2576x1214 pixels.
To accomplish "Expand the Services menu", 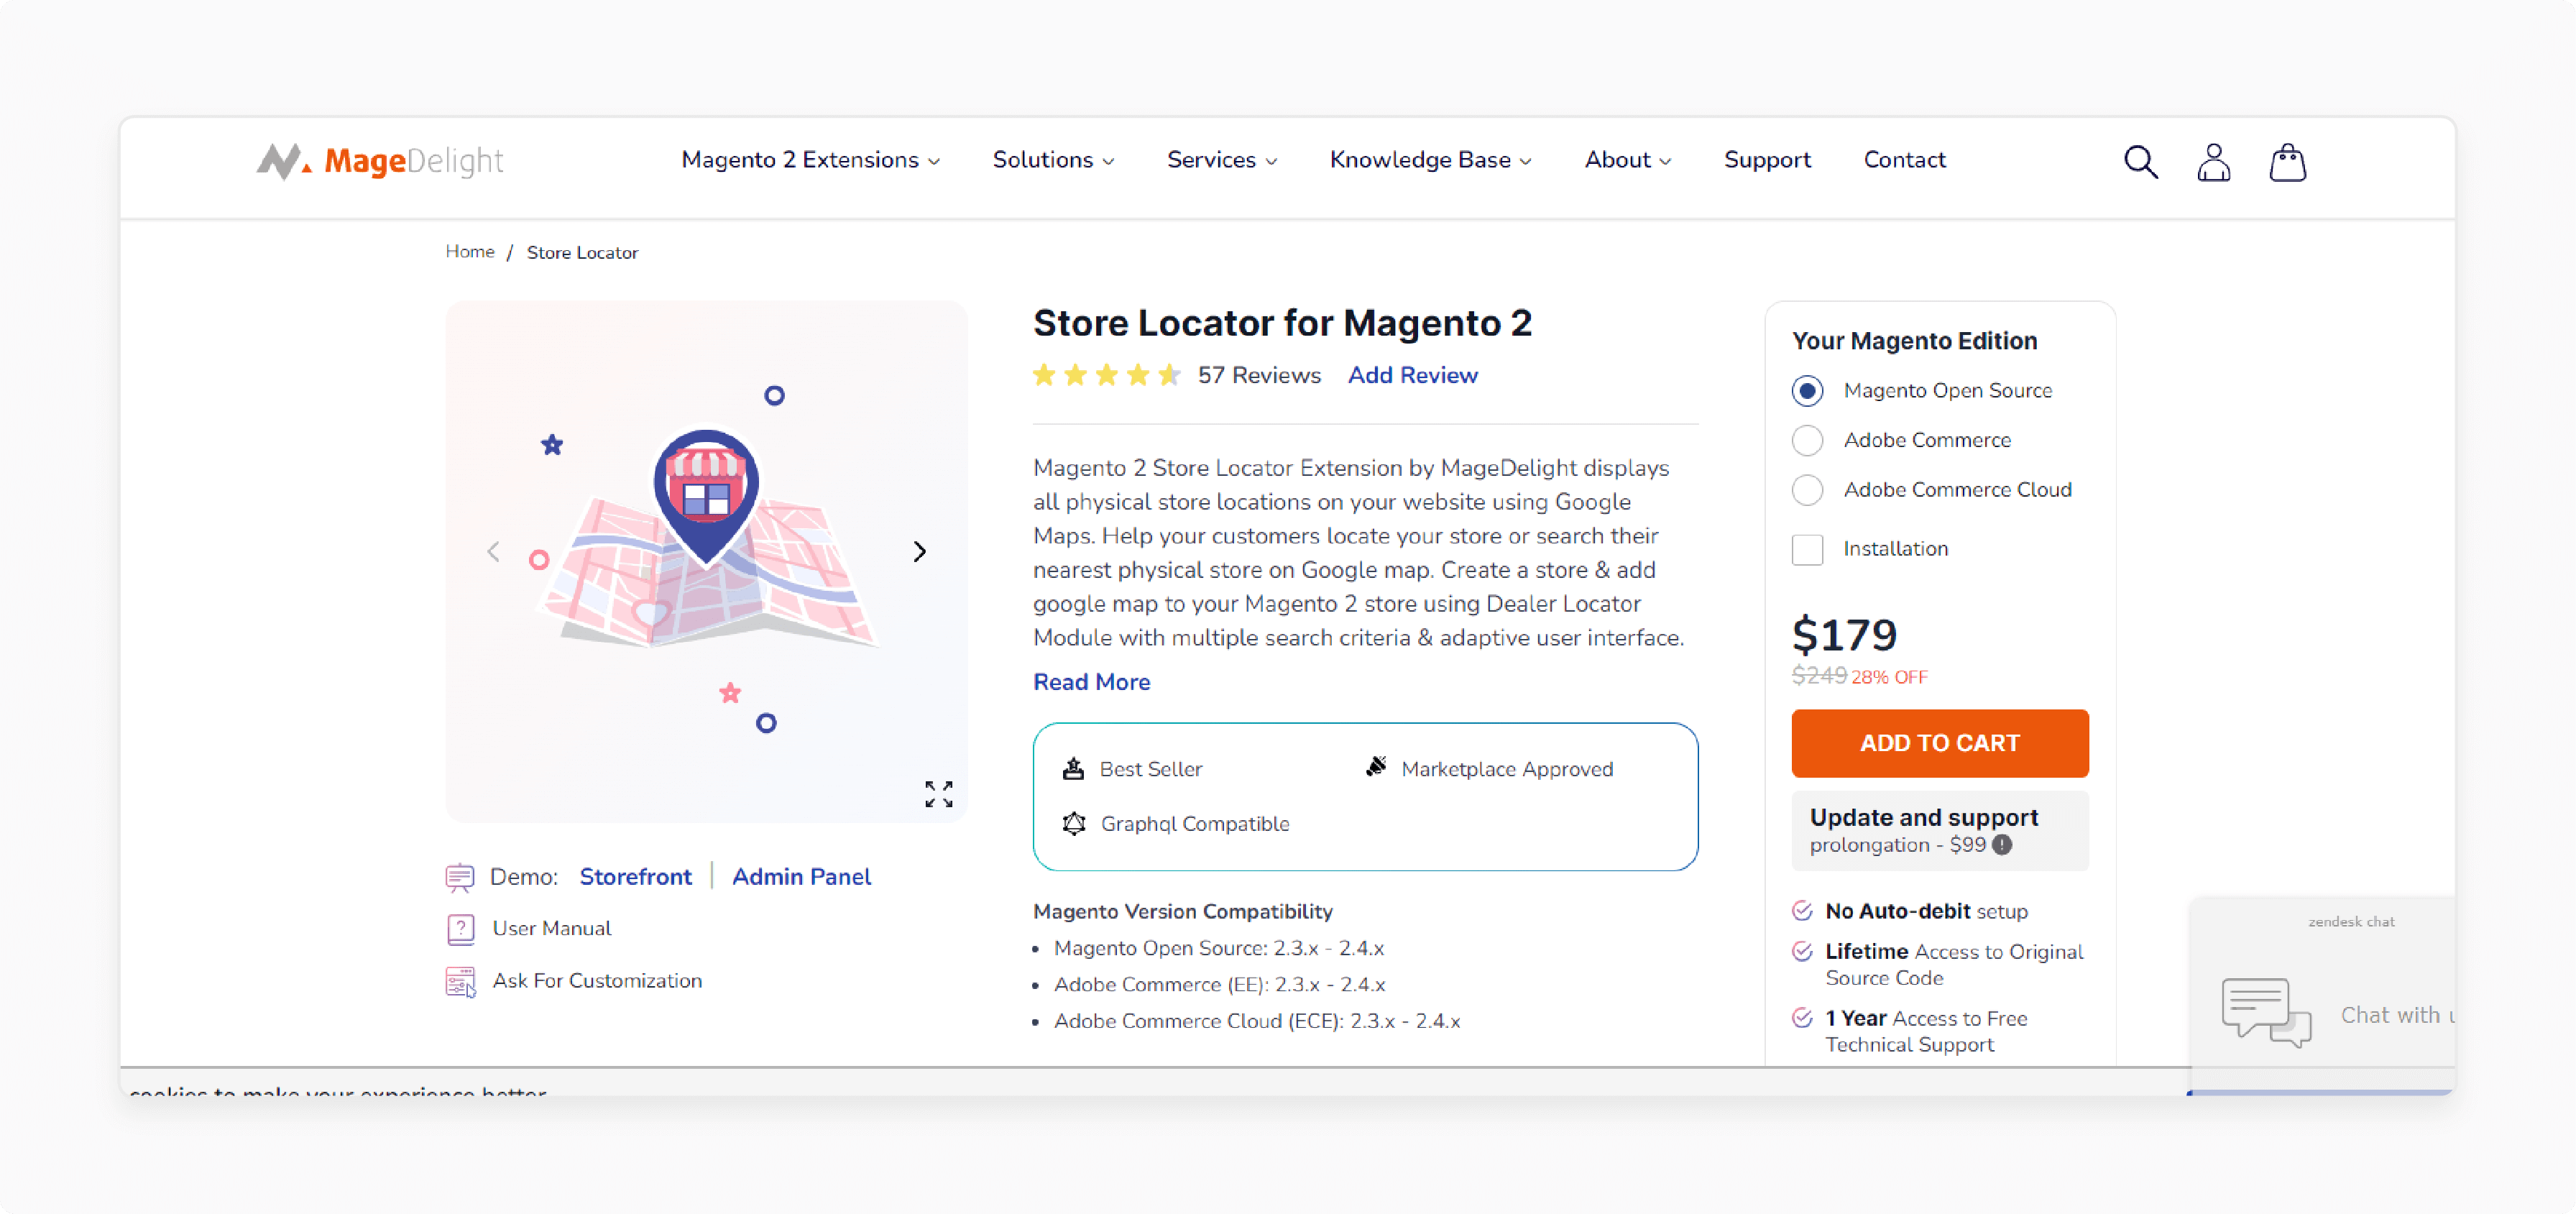I will [x=1222, y=160].
